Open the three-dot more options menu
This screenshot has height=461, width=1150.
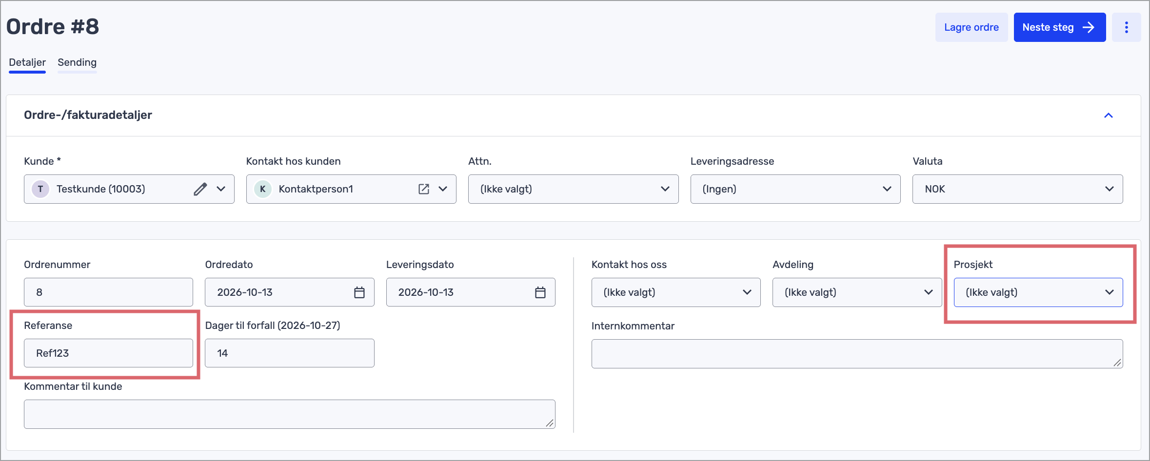[1126, 27]
